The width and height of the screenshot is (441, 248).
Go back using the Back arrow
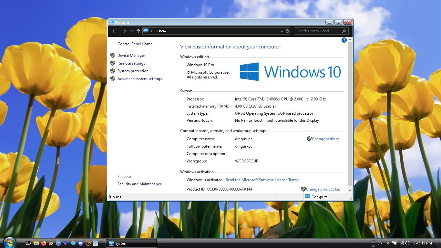(x=114, y=31)
